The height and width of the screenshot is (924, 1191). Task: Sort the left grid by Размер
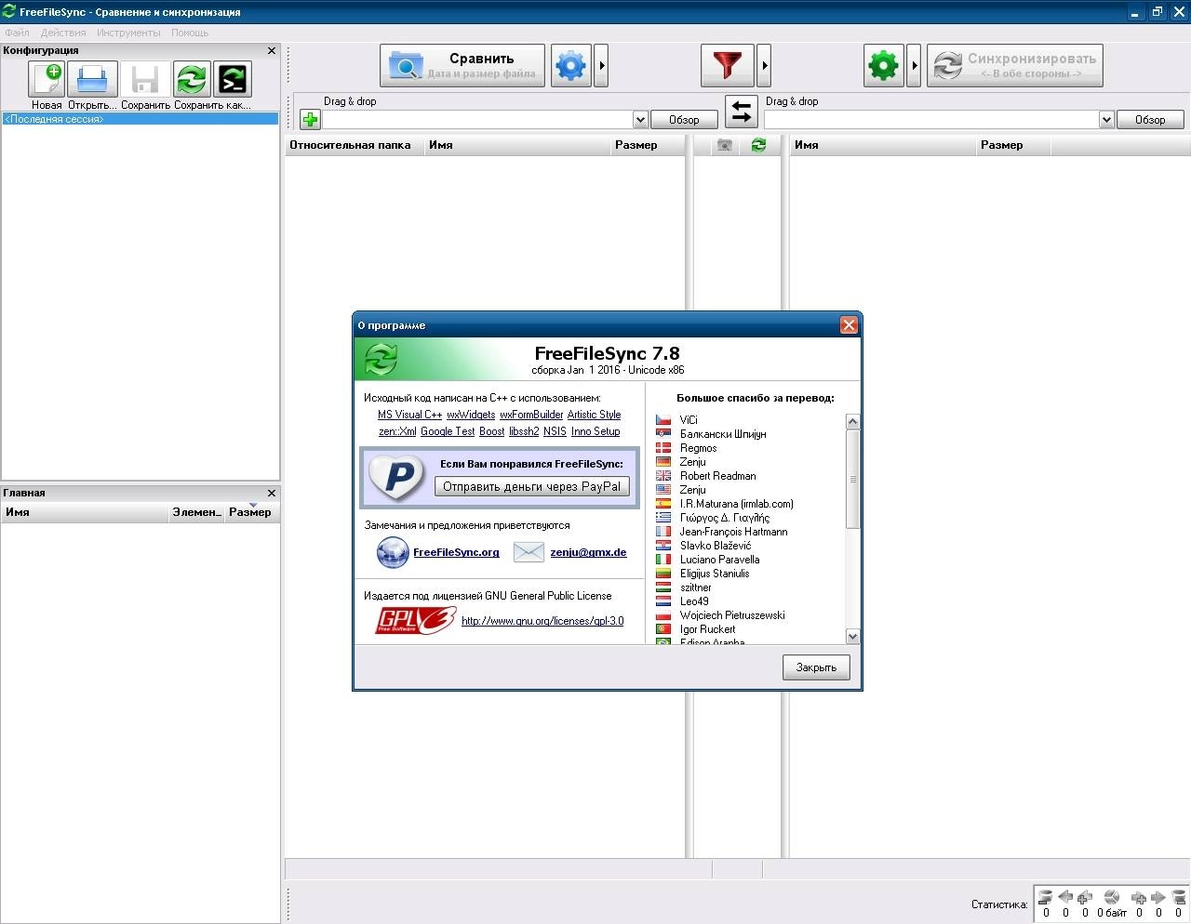point(648,145)
